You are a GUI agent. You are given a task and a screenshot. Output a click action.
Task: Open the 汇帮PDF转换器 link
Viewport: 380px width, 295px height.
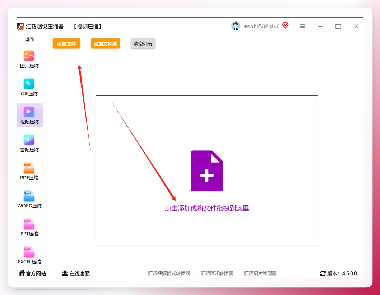coord(217,273)
